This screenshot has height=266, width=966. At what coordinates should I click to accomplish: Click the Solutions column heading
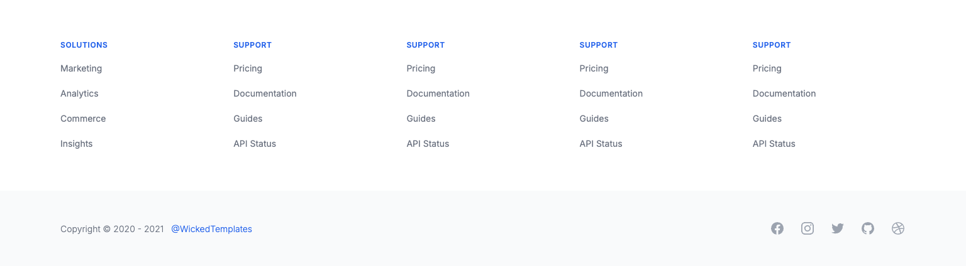click(x=84, y=45)
